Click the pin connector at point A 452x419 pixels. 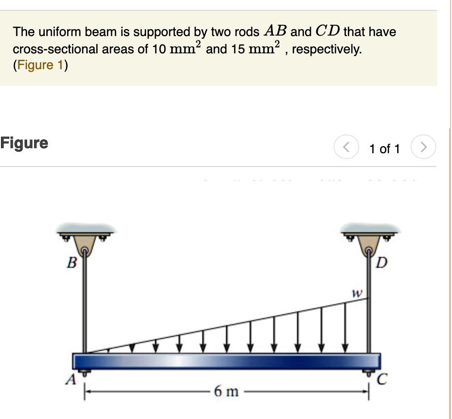coord(85,372)
